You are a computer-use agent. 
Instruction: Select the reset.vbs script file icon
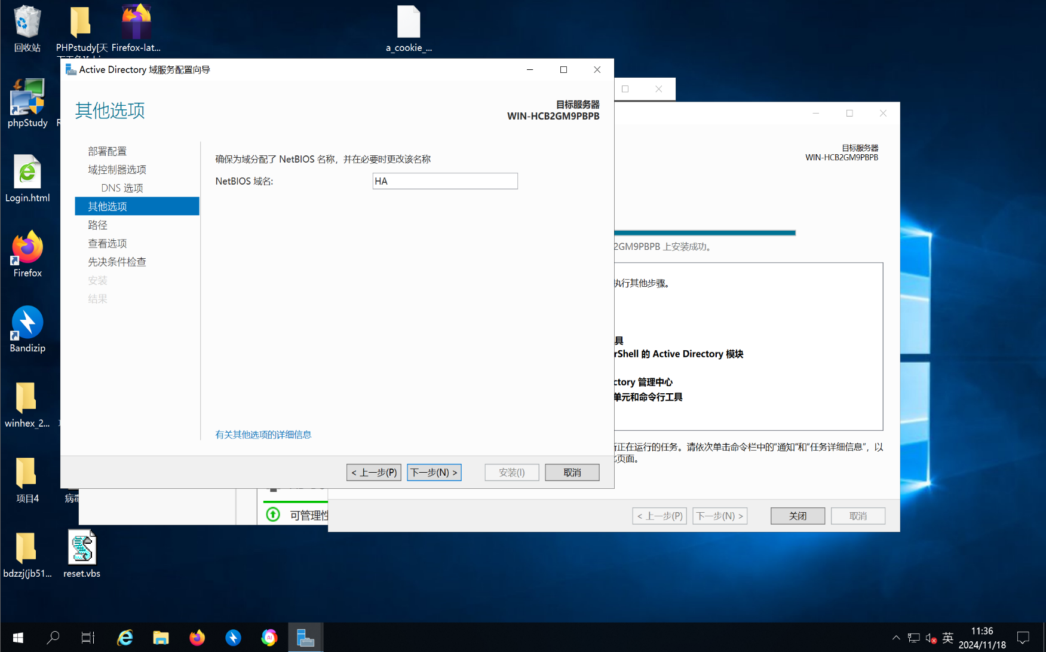[x=82, y=554]
